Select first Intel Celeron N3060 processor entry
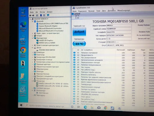154x116 pixels. coord(53,84)
